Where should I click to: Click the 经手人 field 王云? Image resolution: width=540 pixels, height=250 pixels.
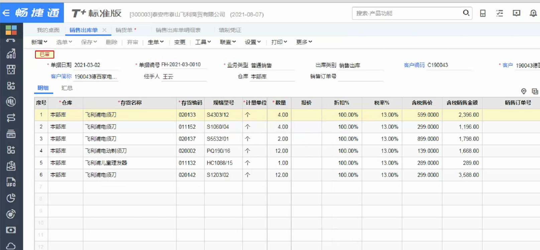click(184, 77)
